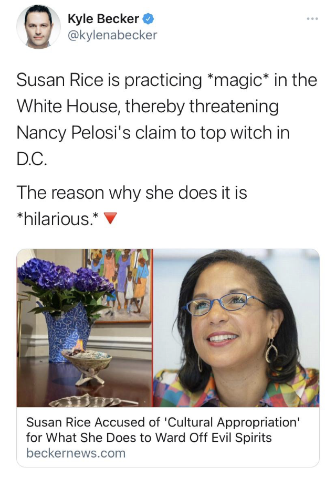Select tweet text about Susan Rice magic
This screenshot has height=479, width=336.
pos(166,119)
